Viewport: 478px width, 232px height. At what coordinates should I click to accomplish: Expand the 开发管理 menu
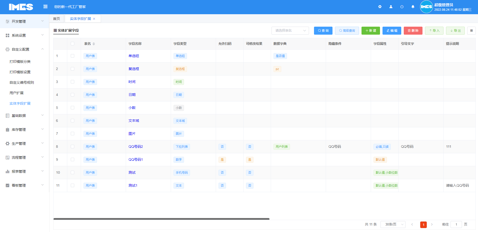[x=24, y=21]
